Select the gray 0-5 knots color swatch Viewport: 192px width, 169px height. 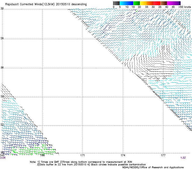tap(116, 3)
